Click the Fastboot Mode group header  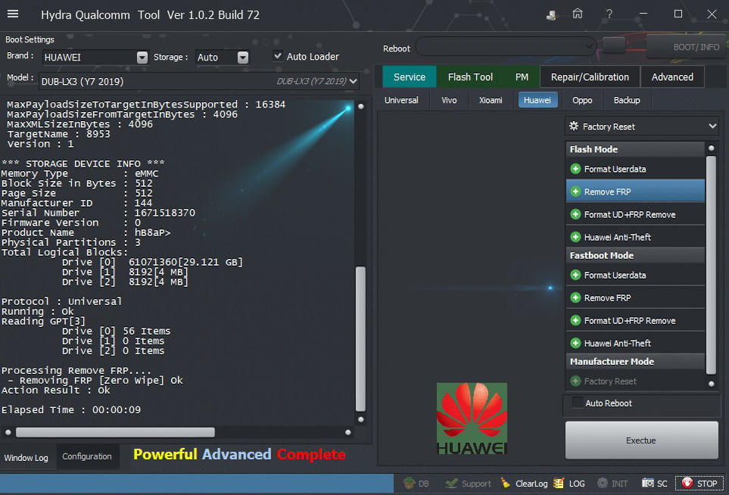click(x=635, y=255)
